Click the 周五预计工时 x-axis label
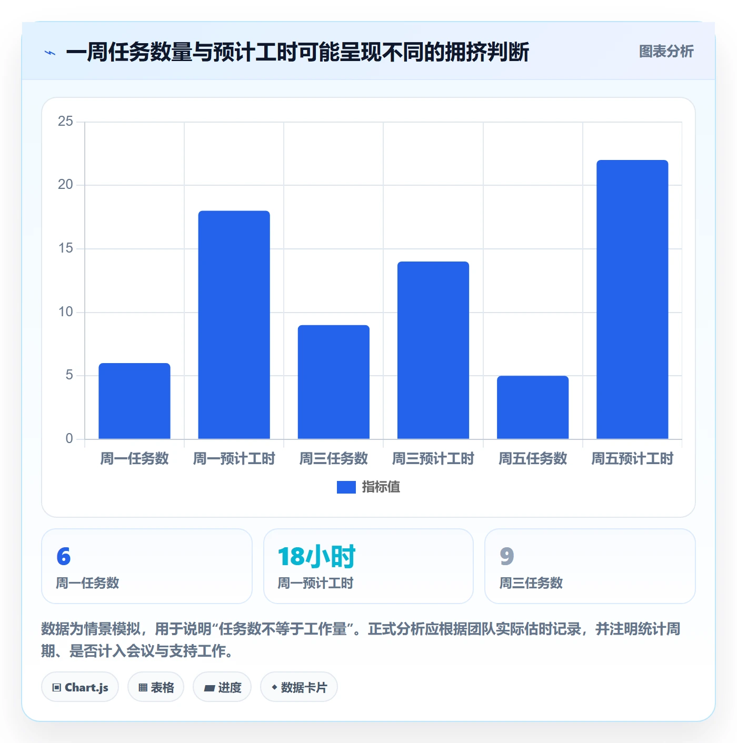This screenshot has width=737, height=743. [x=632, y=459]
